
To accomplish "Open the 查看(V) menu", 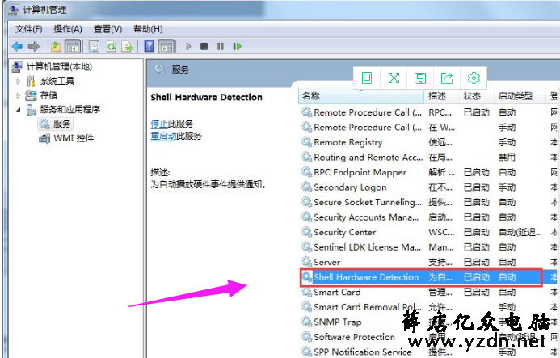I will point(107,29).
